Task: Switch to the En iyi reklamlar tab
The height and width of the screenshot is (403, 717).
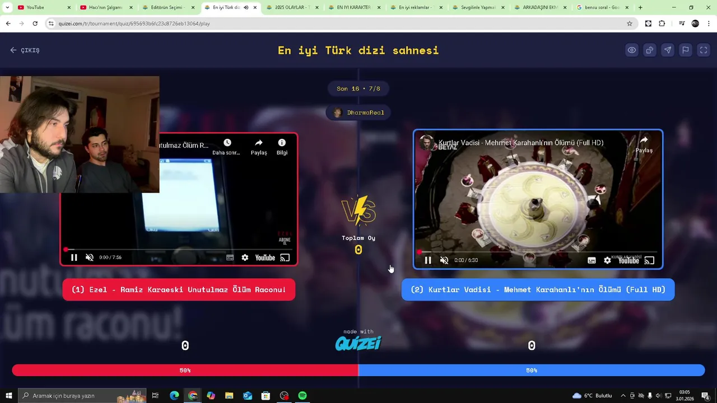Action: coord(415,7)
